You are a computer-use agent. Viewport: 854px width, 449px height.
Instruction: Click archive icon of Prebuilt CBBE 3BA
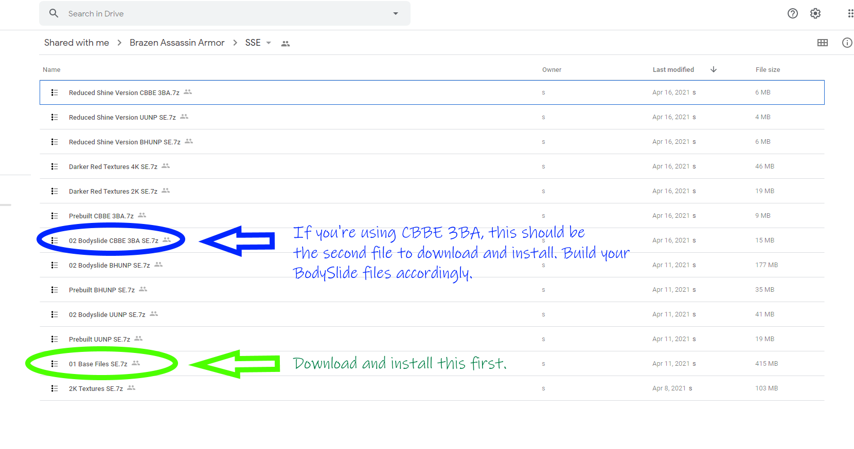[55, 216]
